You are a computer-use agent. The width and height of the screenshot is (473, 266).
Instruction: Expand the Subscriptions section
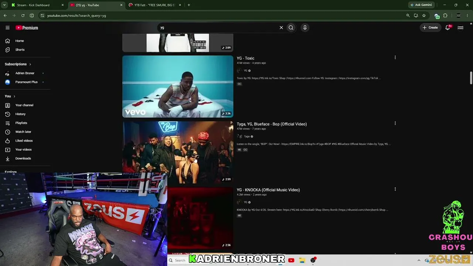click(x=18, y=64)
